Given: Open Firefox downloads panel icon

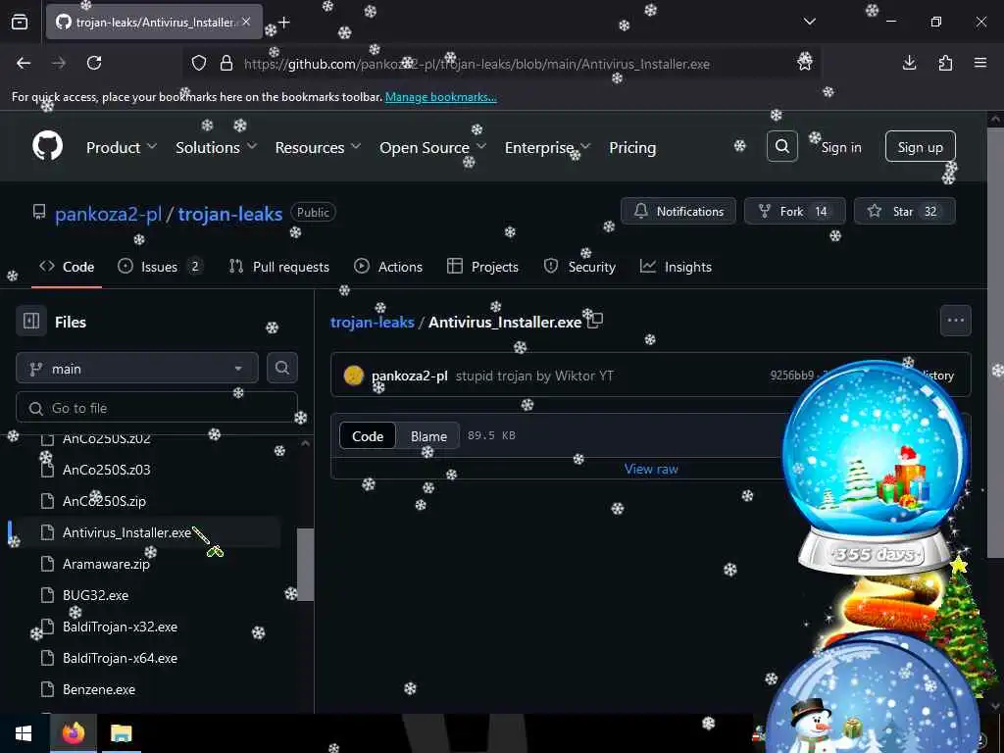Looking at the screenshot, I should 909,63.
